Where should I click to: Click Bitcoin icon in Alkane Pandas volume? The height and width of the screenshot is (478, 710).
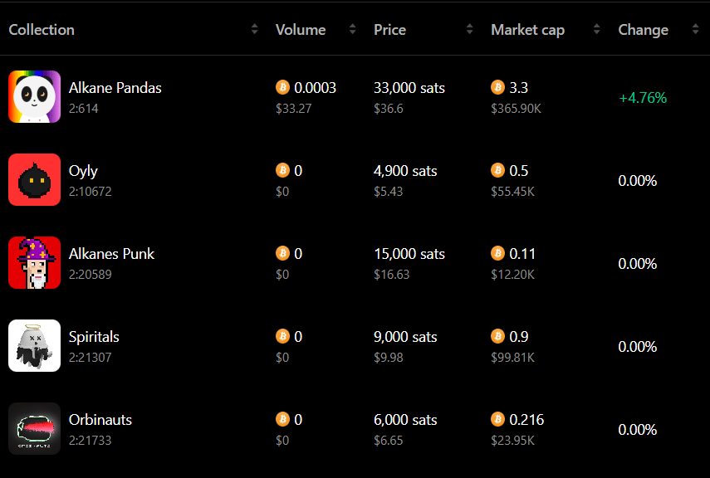tap(282, 87)
